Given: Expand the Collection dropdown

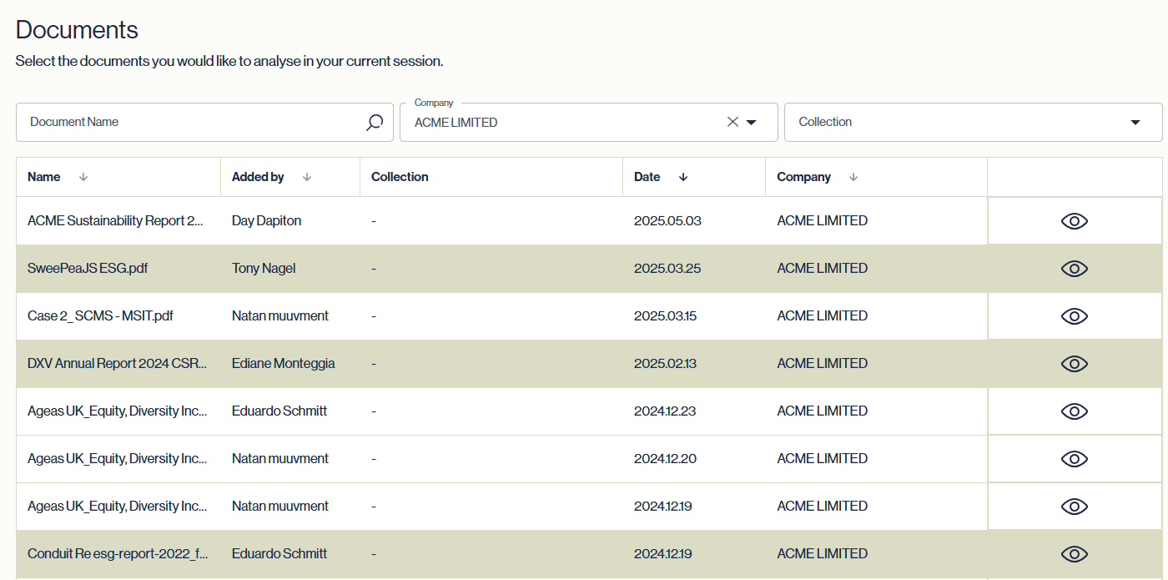Looking at the screenshot, I should [1135, 123].
